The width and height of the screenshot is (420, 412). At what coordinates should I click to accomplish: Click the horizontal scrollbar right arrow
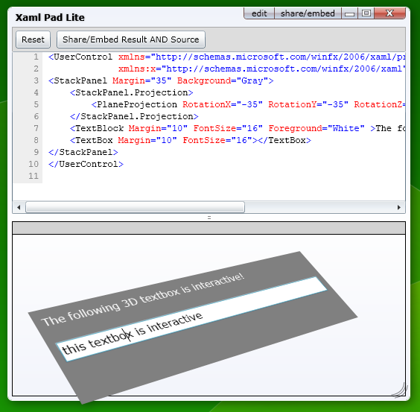[x=399, y=207]
